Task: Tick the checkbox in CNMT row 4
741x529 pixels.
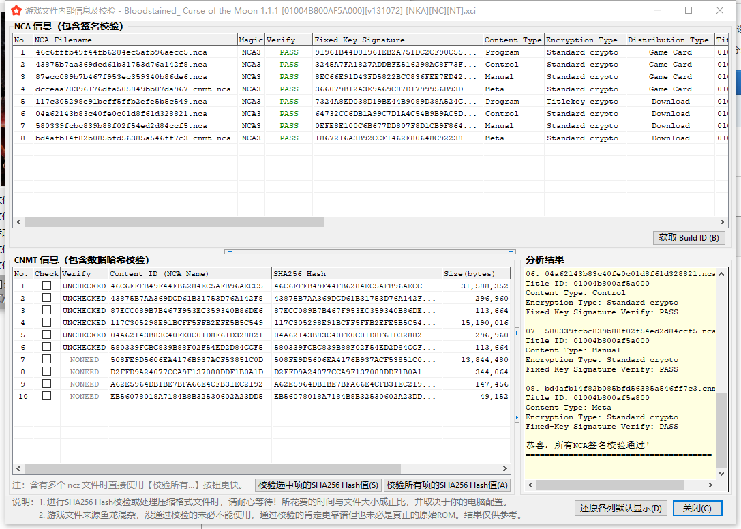Action: tap(46, 323)
